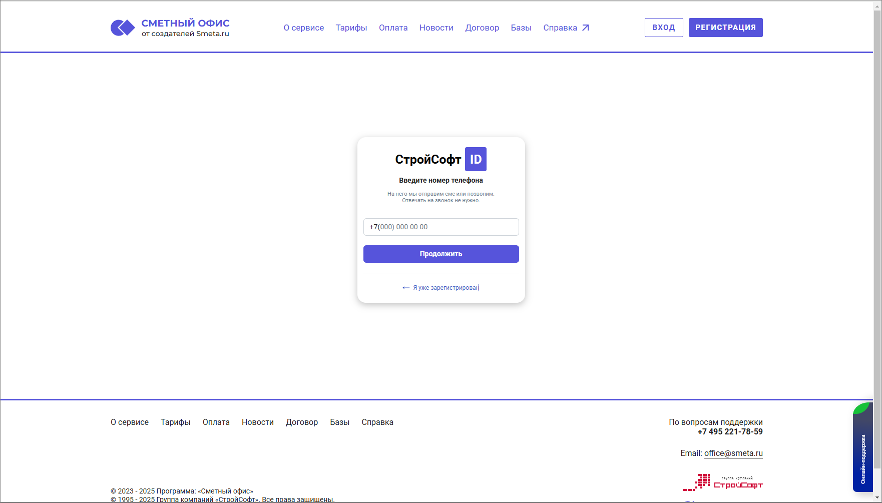Open О сервисе in top navigation
This screenshot has height=503, width=882.
coord(304,28)
